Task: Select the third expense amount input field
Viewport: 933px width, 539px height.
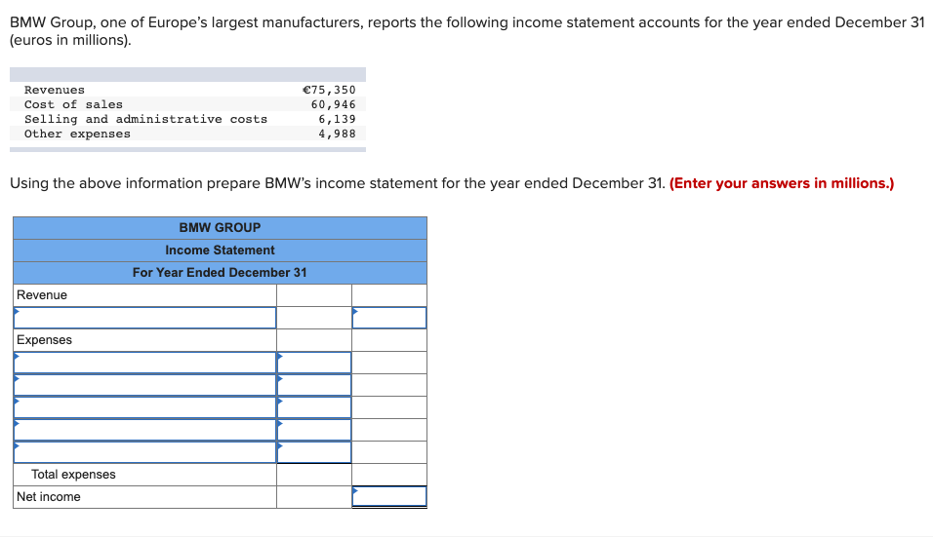Action: pos(314,407)
